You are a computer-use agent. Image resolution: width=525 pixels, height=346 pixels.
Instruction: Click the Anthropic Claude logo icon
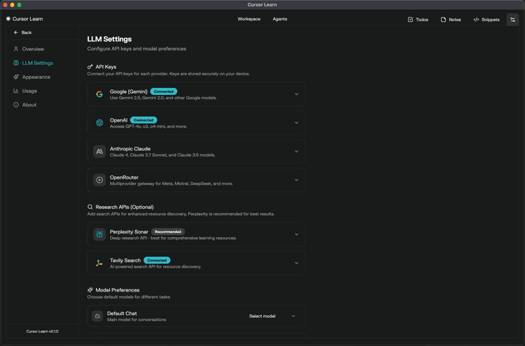click(99, 152)
